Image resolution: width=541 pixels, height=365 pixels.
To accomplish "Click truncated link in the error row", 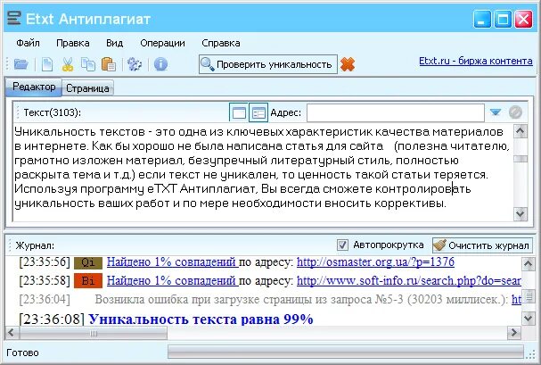I will click(x=516, y=299).
